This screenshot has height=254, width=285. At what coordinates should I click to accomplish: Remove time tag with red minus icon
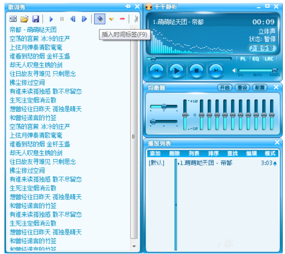coord(122,18)
